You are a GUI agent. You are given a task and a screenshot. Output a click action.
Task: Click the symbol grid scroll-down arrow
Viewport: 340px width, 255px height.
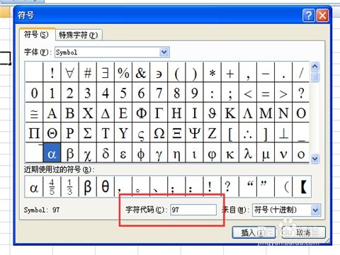coord(315,159)
